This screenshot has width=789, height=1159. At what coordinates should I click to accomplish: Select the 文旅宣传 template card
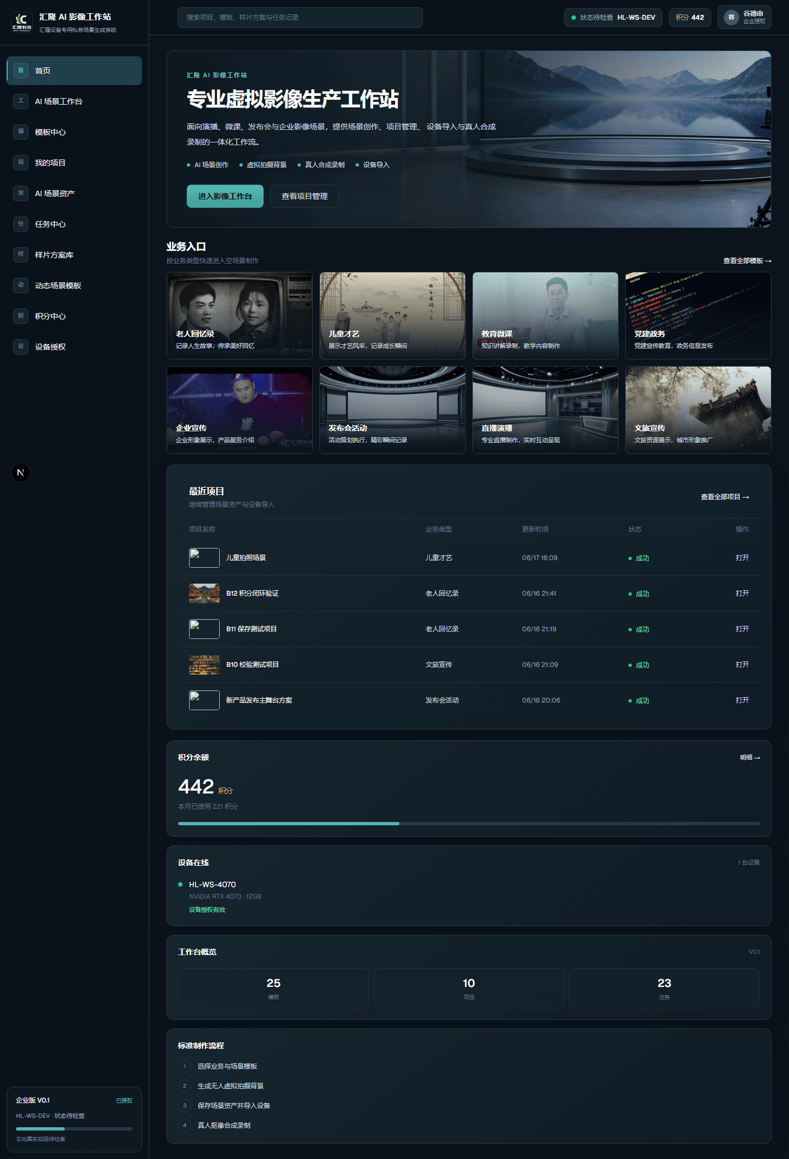[698, 410]
